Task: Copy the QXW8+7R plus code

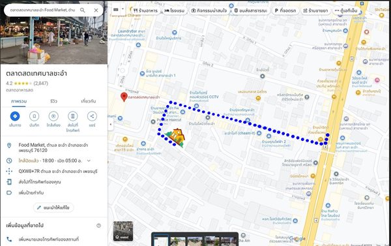Action: (58, 172)
